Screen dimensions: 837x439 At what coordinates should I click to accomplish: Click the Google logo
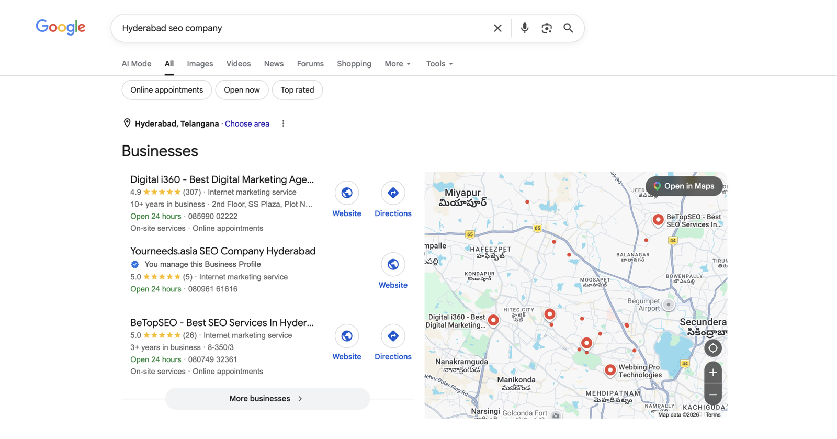pos(61,27)
